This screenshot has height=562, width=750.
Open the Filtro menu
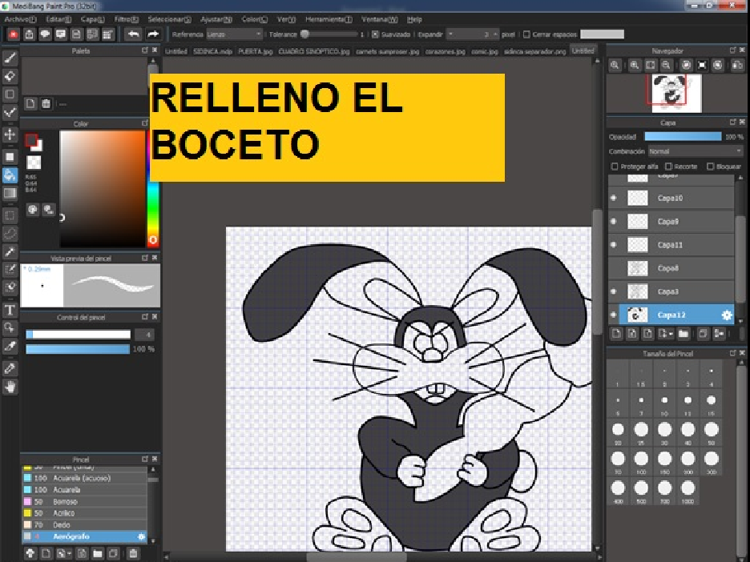[x=127, y=19]
